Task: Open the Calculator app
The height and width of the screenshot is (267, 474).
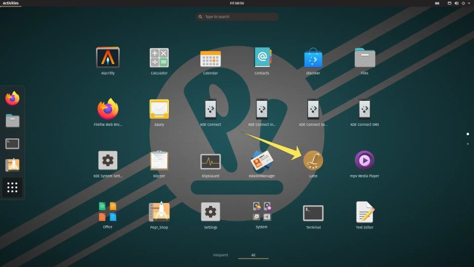Action: (159, 58)
